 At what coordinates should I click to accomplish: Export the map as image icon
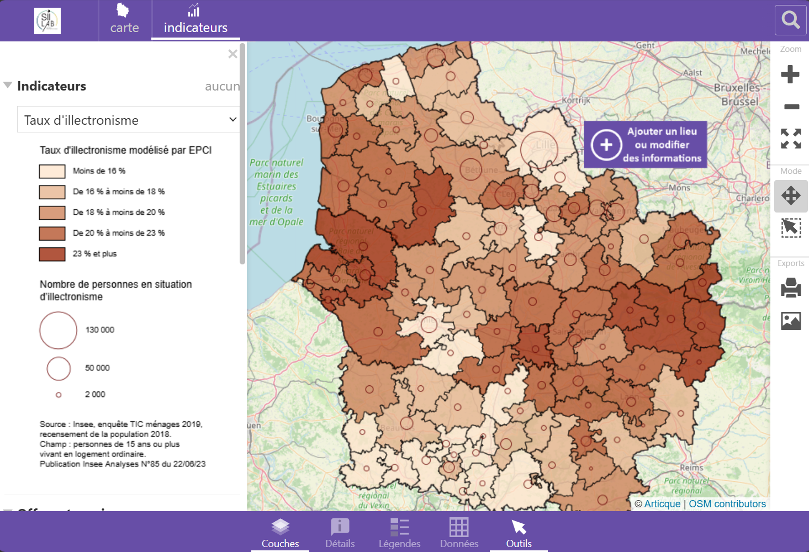tap(791, 321)
